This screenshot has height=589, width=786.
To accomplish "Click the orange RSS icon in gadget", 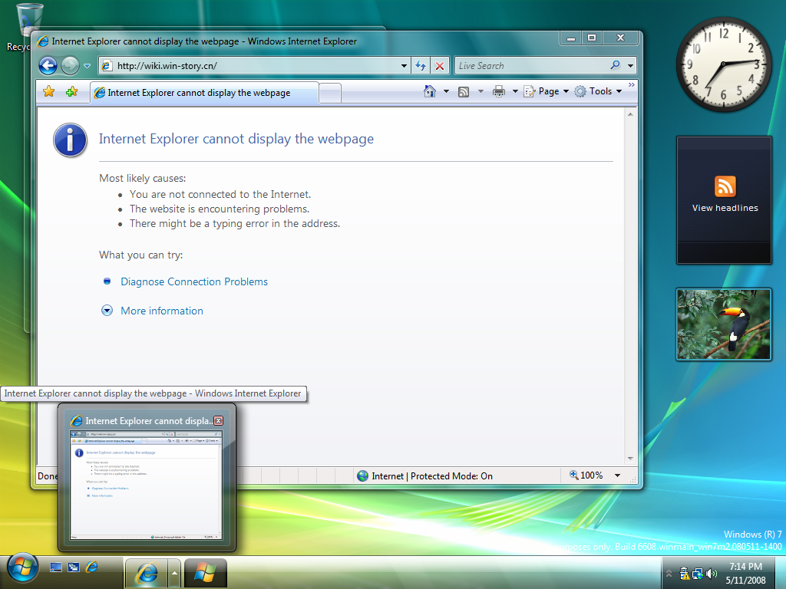I will point(725,186).
